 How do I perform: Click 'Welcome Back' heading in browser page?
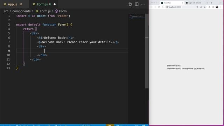coord(174,65)
